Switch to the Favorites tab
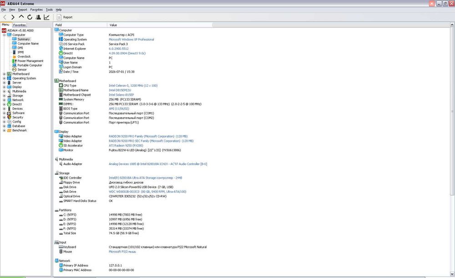The height and width of the screenshot is (278, 455). click(20, 25)
